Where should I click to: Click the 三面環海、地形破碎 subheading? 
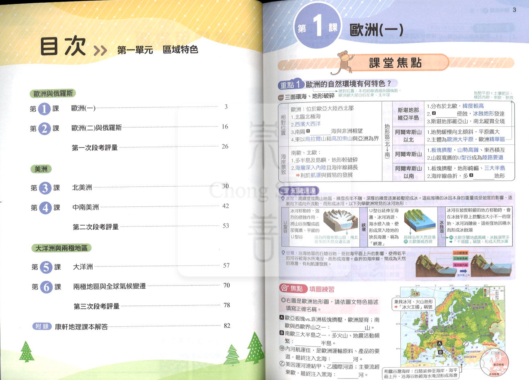310,97
